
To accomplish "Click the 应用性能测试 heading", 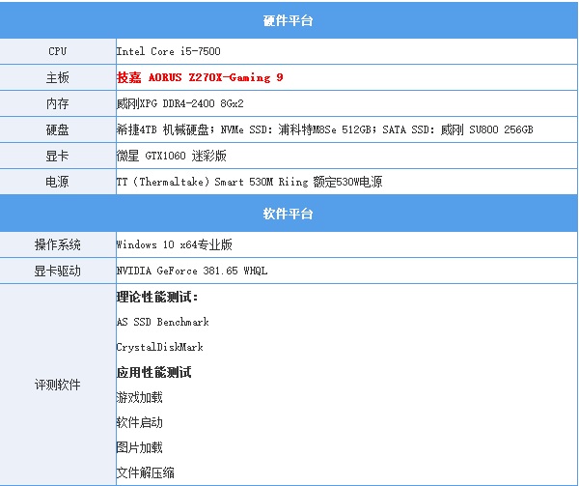I will 154,372.
